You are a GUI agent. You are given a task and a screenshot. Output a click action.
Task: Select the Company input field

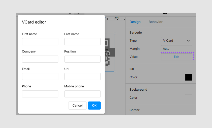click(40, 59)
